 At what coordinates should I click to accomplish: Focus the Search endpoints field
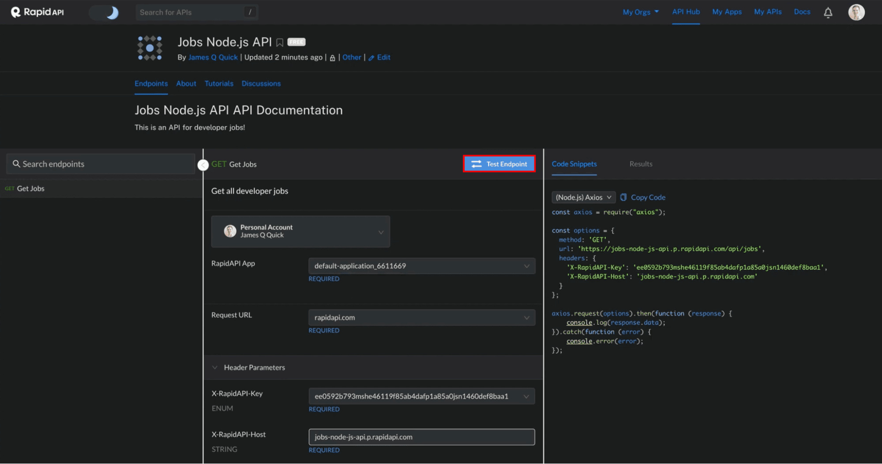[x=101, y=164]
